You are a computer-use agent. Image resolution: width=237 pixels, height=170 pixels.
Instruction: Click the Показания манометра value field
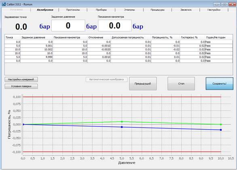(115, 26)
